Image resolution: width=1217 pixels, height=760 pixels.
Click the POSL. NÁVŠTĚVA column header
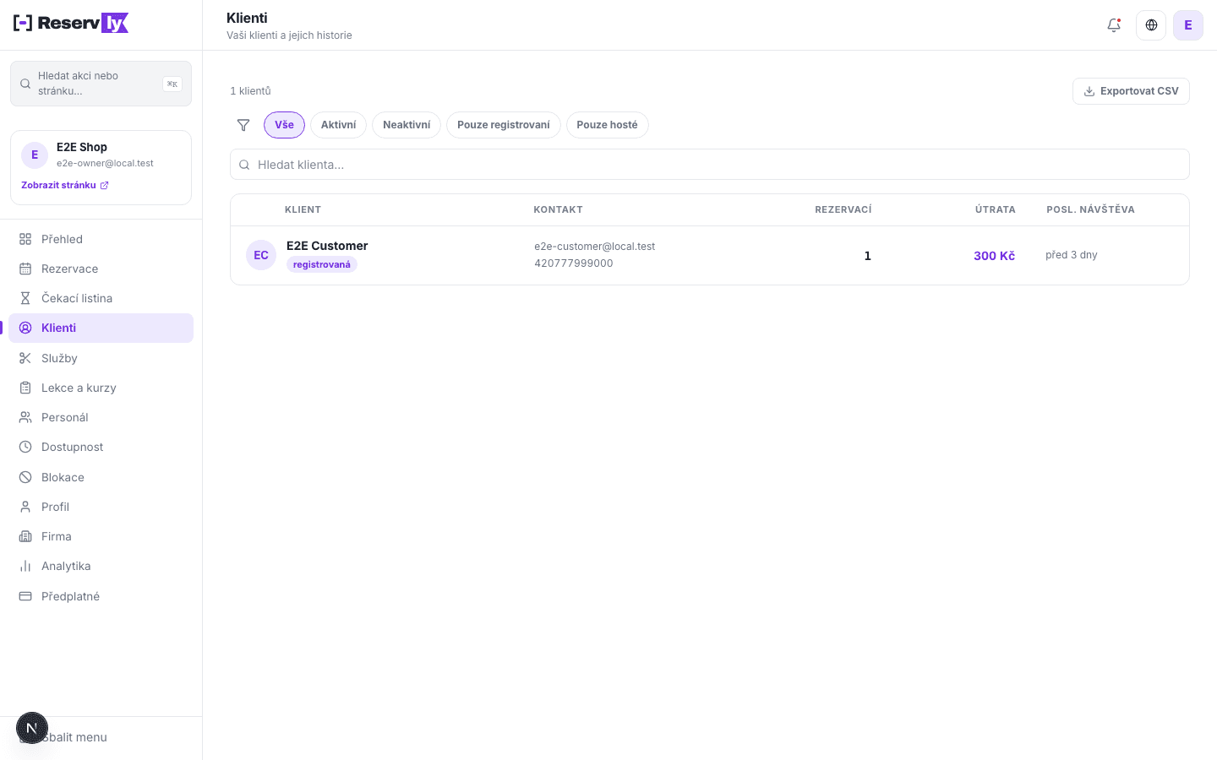1090,209
